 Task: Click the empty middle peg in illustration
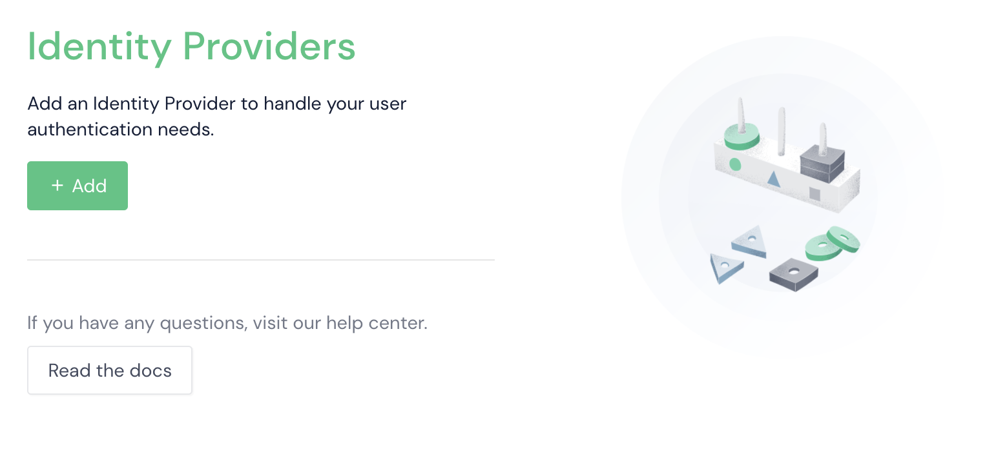[x=782, y=132]
